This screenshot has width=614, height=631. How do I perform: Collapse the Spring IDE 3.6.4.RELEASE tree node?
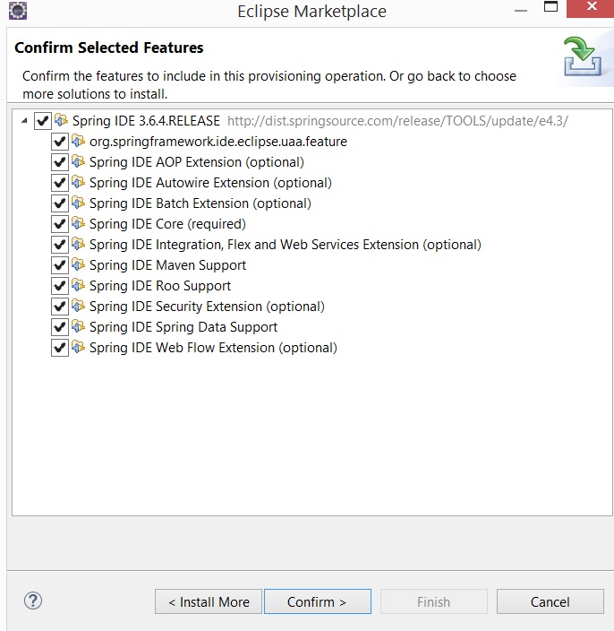24,120
